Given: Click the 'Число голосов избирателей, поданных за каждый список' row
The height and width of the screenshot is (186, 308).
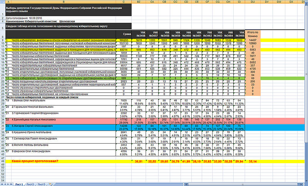Looking at the screenshot, I should click(42, 97).
